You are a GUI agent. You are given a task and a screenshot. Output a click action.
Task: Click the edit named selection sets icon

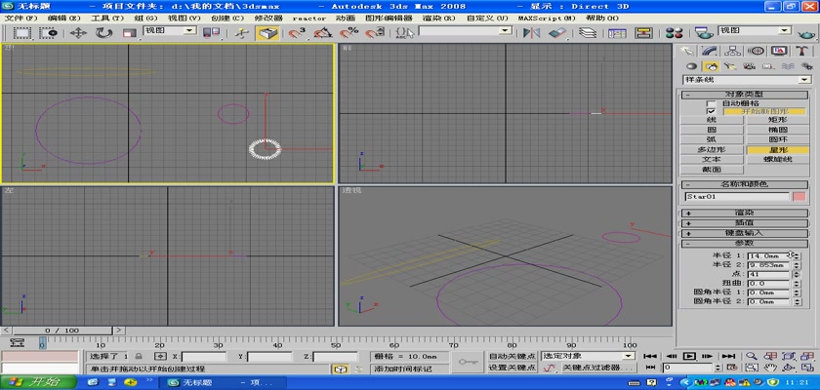pyautogui.click(x=405, y=33)
